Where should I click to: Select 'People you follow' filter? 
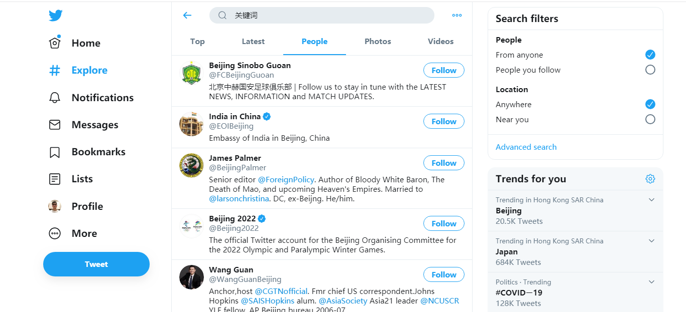click(650, 70)
